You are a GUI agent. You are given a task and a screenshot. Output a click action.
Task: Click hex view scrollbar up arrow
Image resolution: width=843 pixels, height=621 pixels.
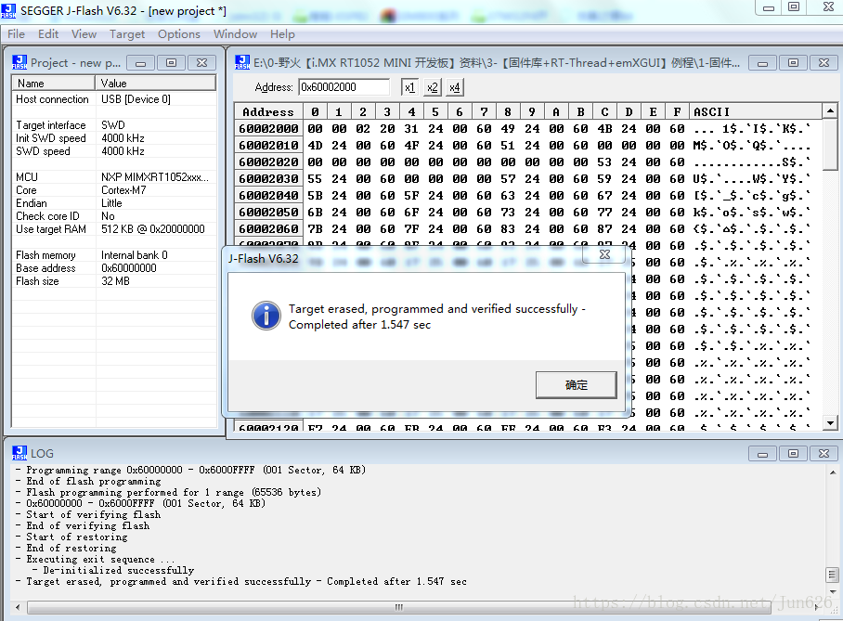tap(830, 111)
